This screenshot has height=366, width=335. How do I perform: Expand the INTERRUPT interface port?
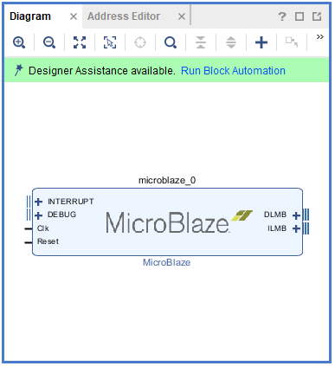point(38,202)
